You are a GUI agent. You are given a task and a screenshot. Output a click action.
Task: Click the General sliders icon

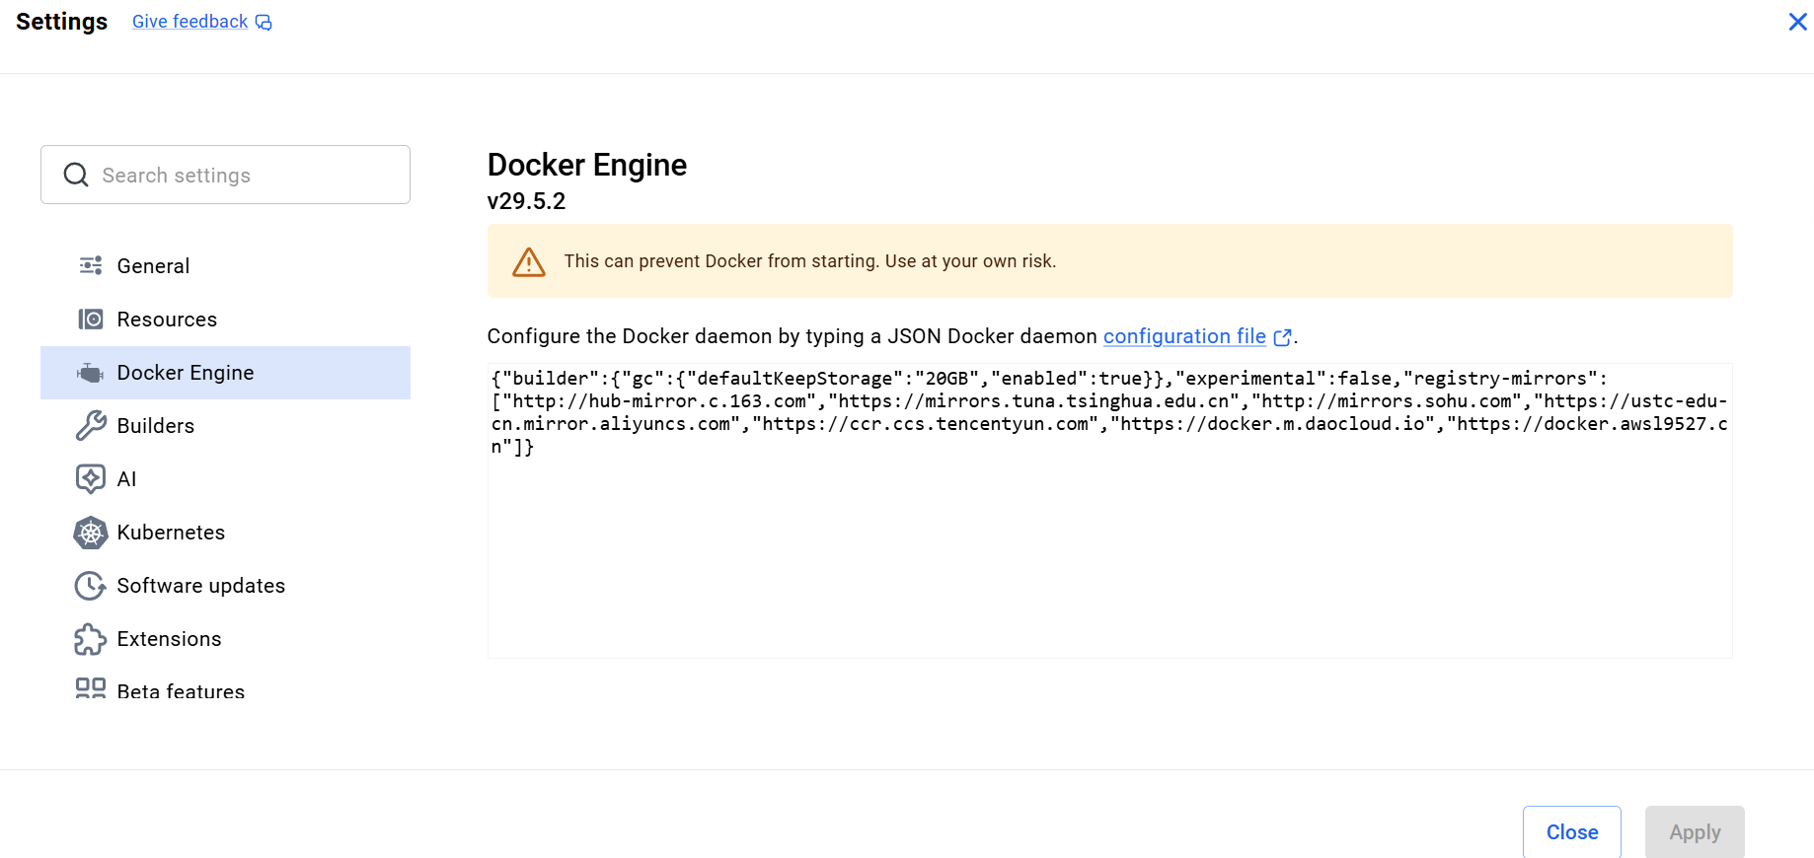point(91,265)
